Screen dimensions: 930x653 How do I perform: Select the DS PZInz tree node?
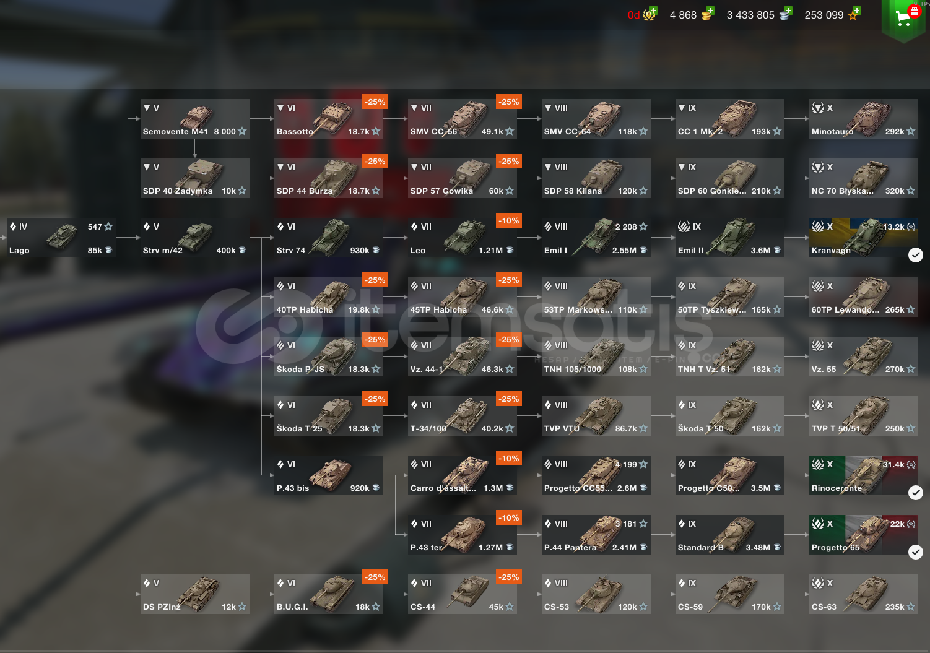point(195,594)
